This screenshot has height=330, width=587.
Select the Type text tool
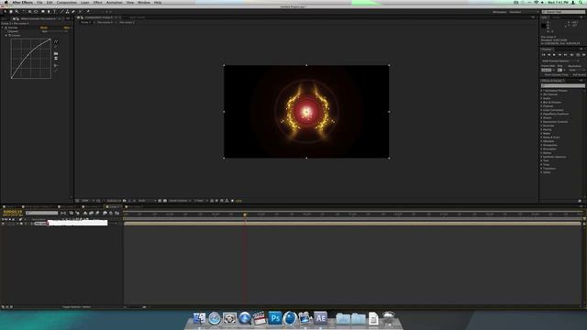pyautogui.click(x=55, y=12)
